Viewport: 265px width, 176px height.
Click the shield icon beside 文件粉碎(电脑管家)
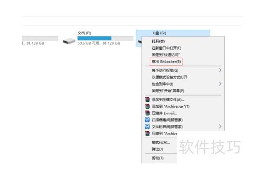147,126
